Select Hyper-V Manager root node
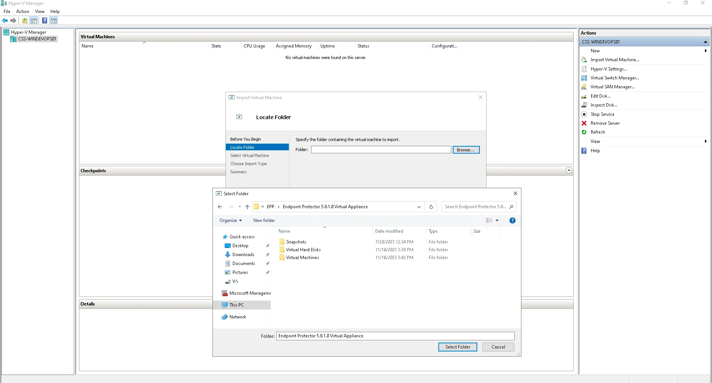712x383 pixels. click(x=29, y=32)
